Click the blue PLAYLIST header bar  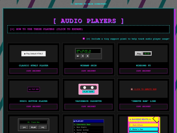coord(88,121)
